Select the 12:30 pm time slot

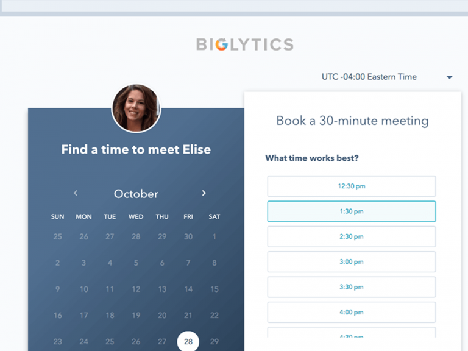[x=352, y=186]
